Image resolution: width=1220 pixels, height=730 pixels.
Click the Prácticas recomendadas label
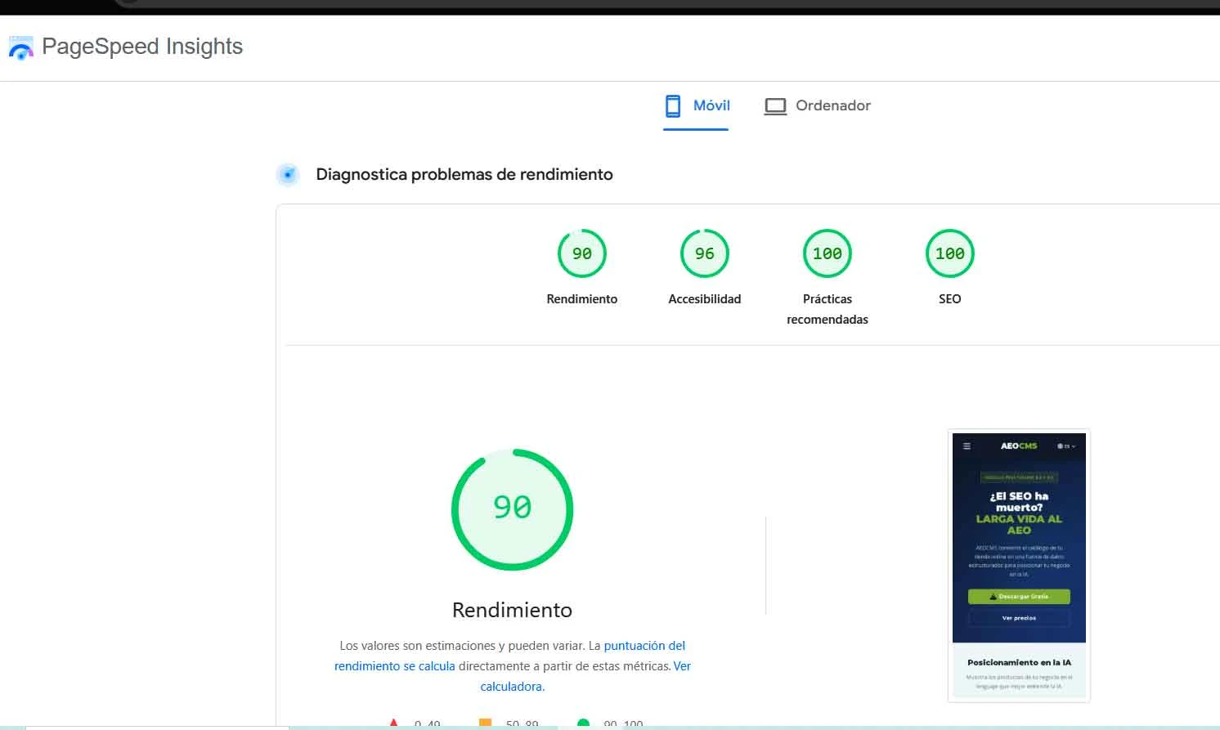click(828, 309)
